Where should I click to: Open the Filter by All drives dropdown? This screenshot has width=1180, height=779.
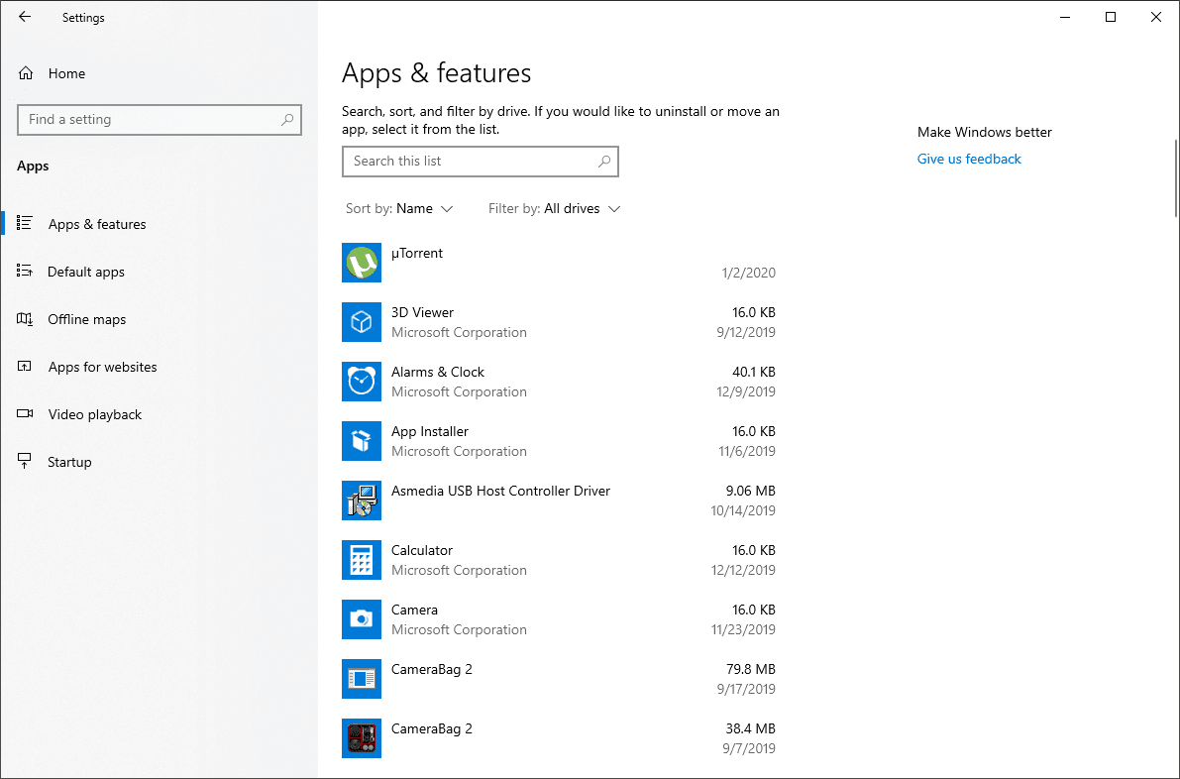point(555,208)
